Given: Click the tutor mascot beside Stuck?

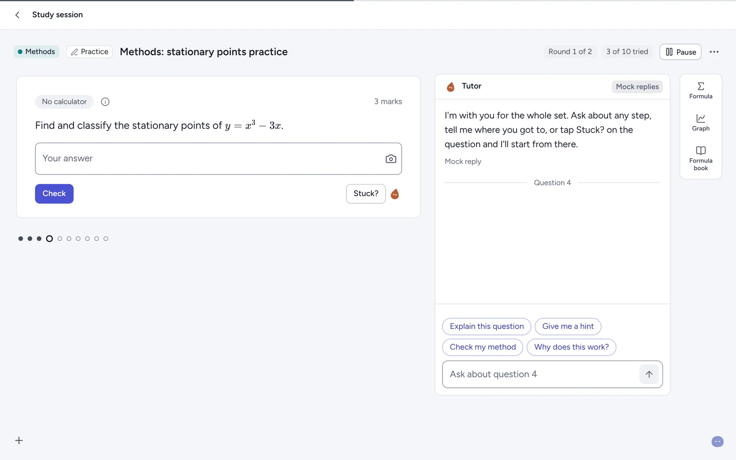Looking at the screenshot, I should (395, 194).
